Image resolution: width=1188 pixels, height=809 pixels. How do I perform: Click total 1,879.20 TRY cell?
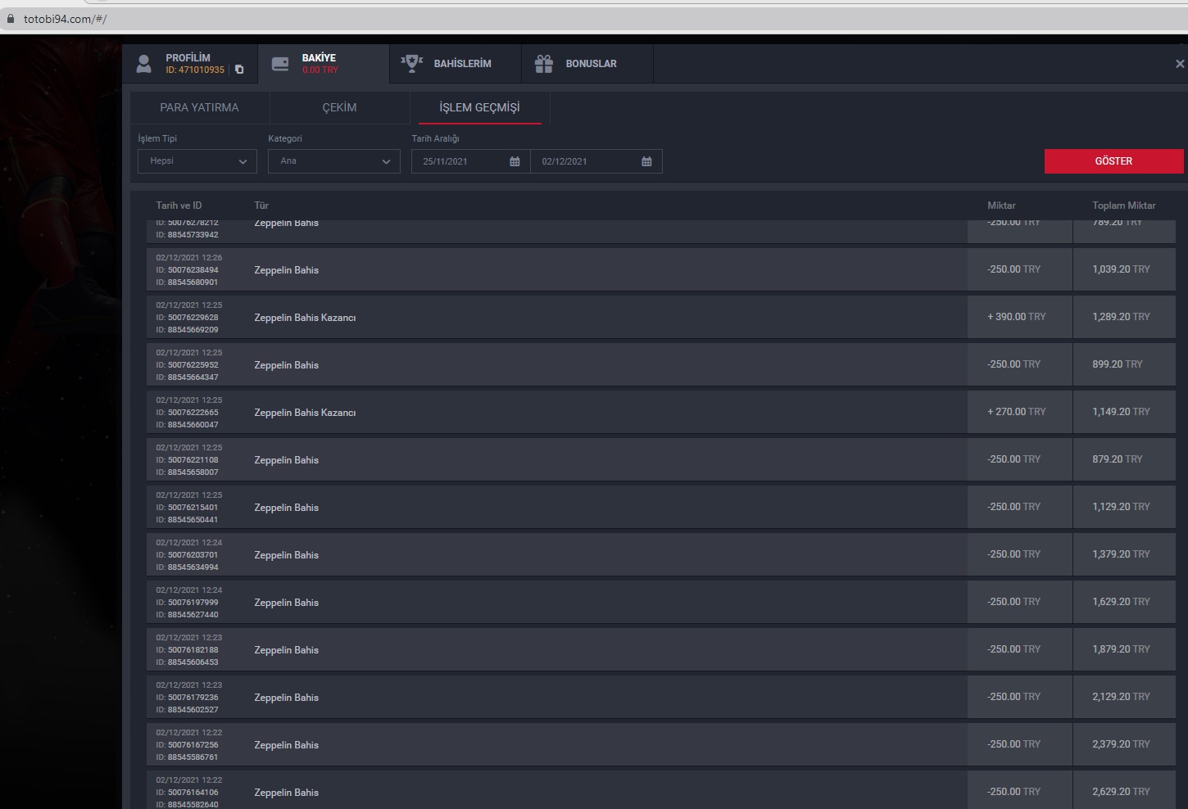[1123, 649]
